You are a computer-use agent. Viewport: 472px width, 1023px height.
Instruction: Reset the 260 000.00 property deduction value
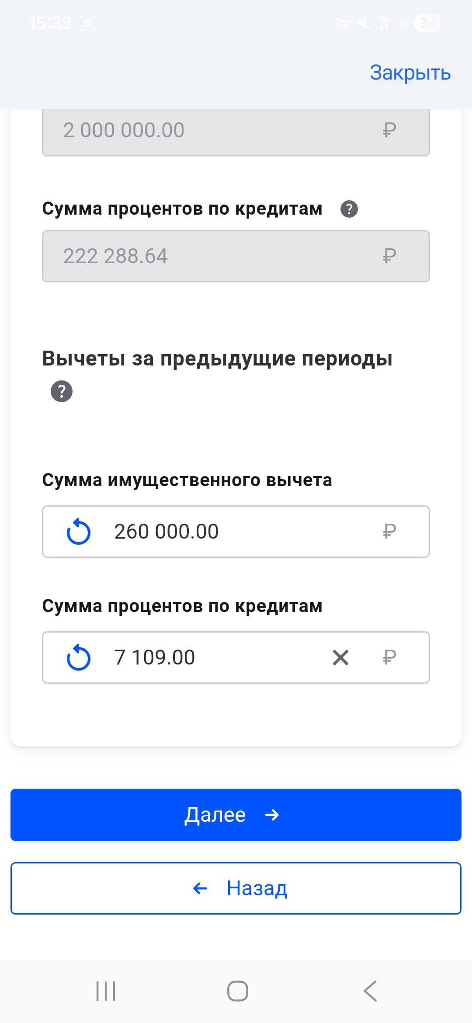[x=79, y=532]
